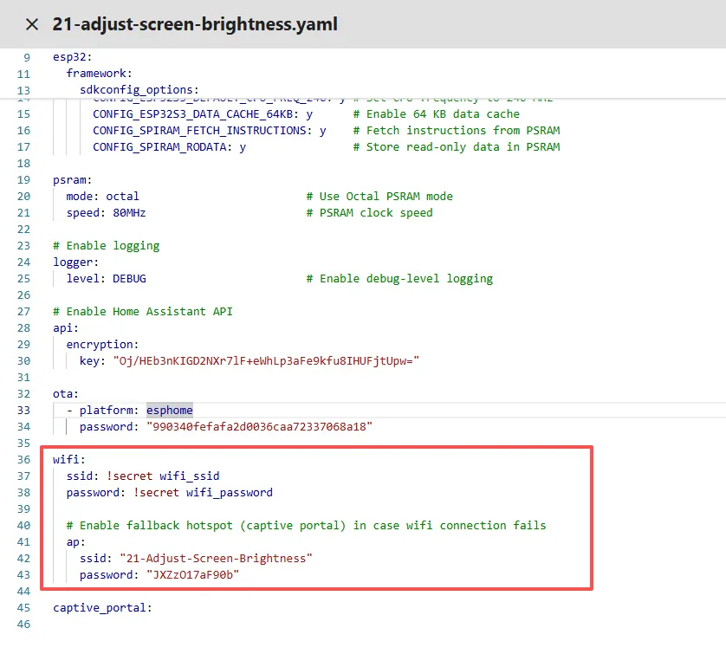The image size is (726, 654).
Task: Click the 21-adjust-screen-brightness.yaml file title
Action: [x=195, y=24]
